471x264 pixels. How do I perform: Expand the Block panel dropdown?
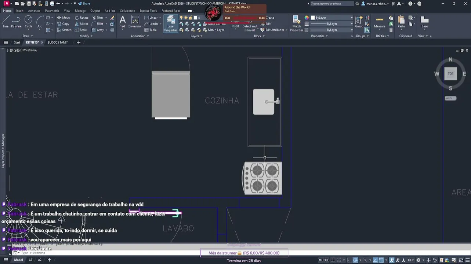[259, 36]
